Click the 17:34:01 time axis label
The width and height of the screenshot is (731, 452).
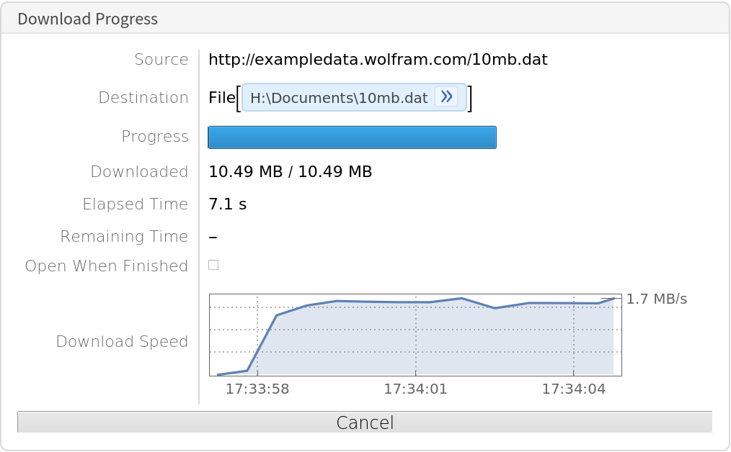(415, 389)
